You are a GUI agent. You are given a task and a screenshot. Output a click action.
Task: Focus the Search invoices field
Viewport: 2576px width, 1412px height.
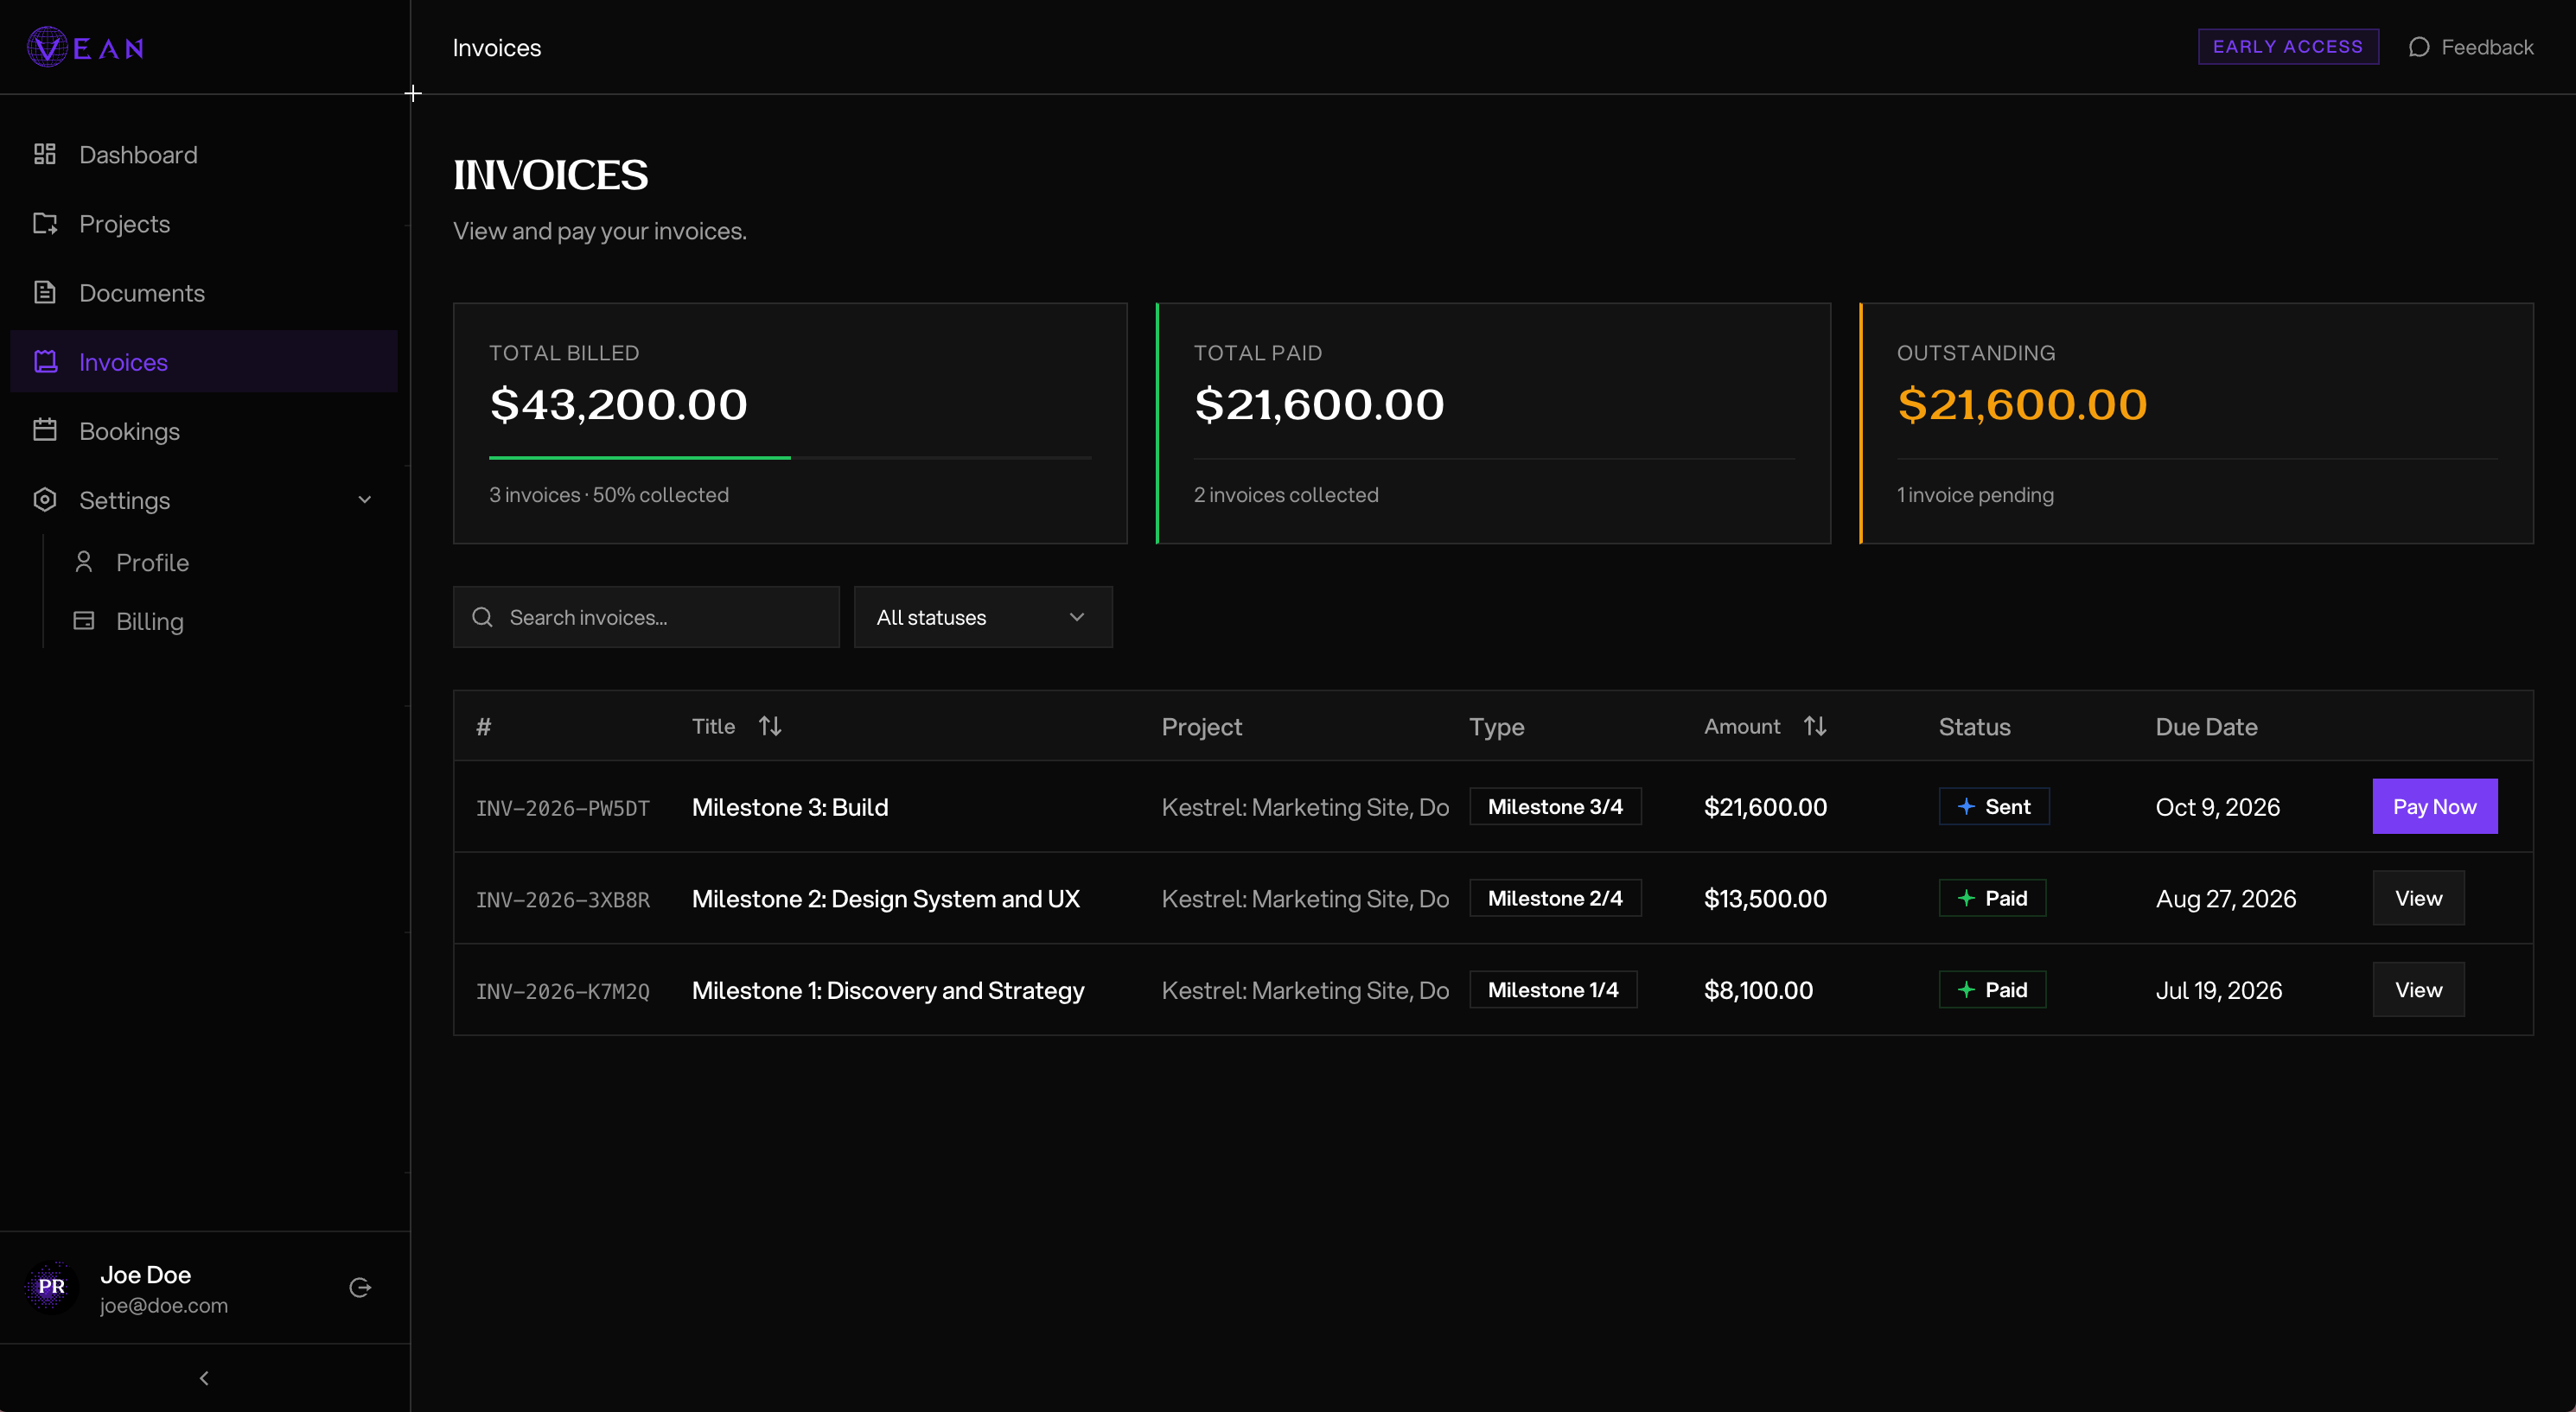(x=646, y=617)
